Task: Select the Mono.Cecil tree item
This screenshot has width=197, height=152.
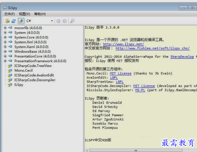Action: click(24, 70)
